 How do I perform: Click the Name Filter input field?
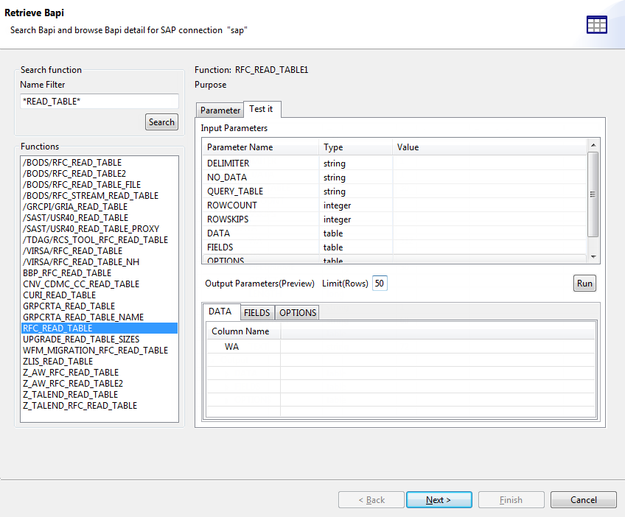[x=99, y=101]
